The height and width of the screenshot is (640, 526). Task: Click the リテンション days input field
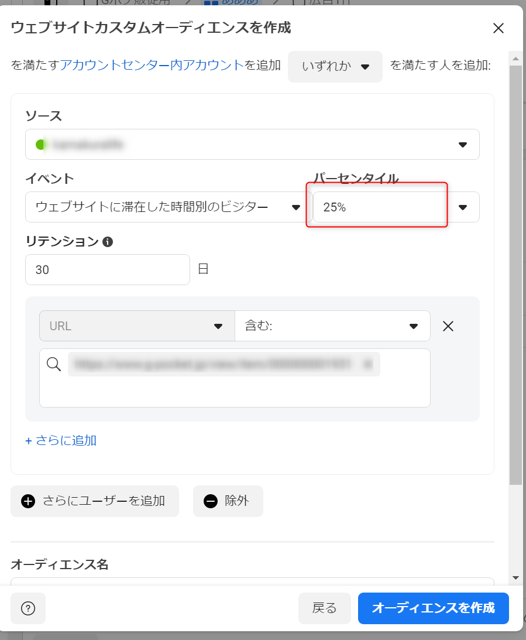click(x=107, y=270)
